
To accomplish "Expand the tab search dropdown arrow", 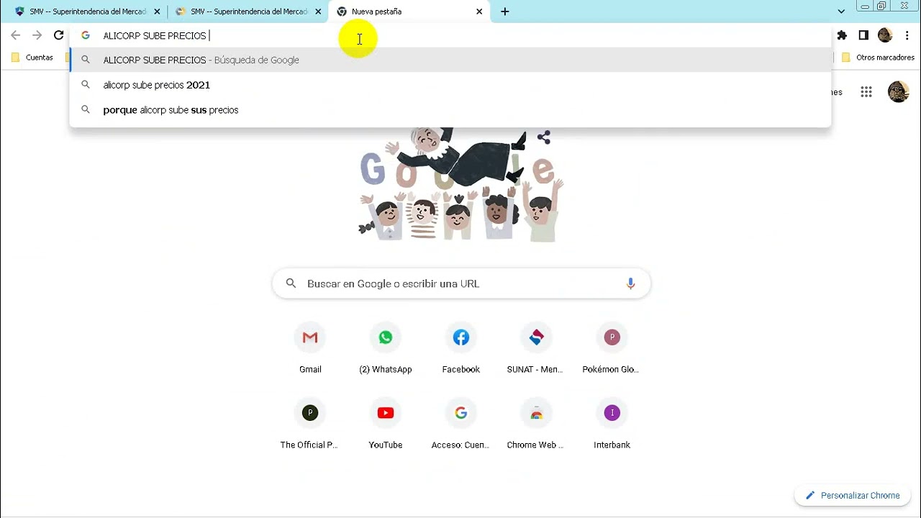I will [841, 12].
